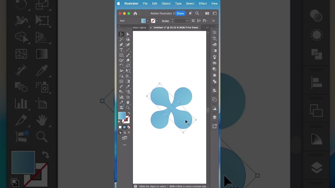The width and height of the screenshot is (335, 188).
Task: Select the Column Graph tool
Action: click(x=121, y=97)
